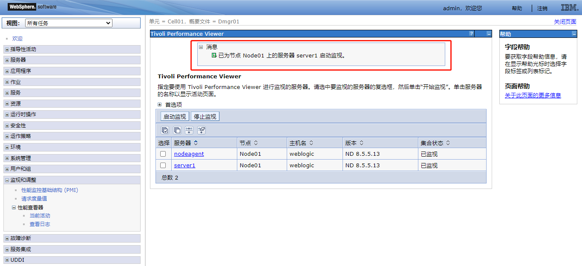
Task: Sort by 主机名 column arrows
Action: pyautogui.click(x=311, y=143)
